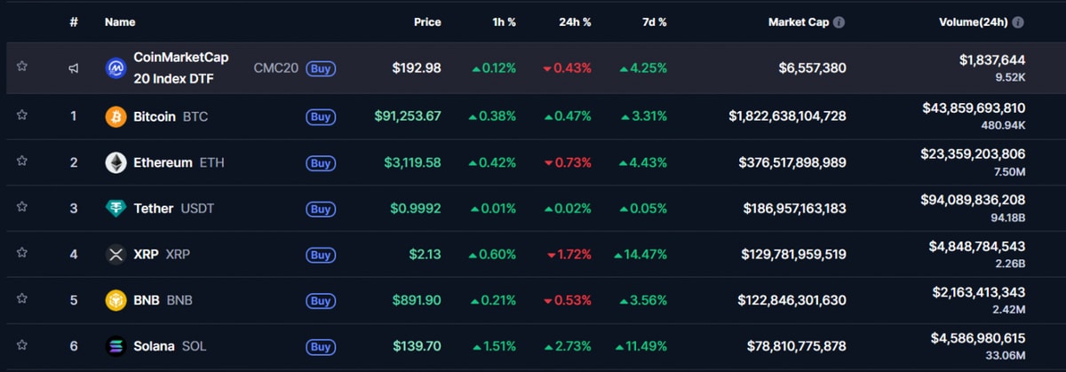Star Ethereum for the watchlist

22,162
